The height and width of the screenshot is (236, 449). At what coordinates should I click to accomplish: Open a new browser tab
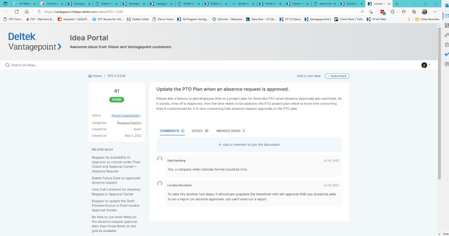(x=397, y=4)
